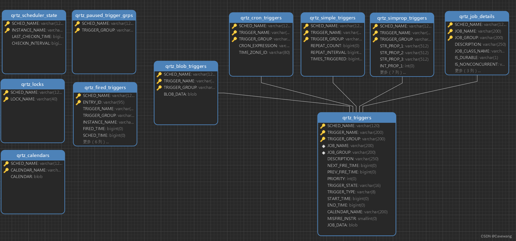Click the key icon beside TRIGGER_NAME in qrtz_blob_triggers
The image size is (516, 241).
pos(159,81)
